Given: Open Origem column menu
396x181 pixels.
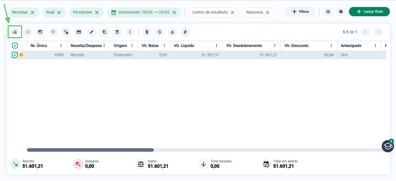Looking at the screenshot, I should pos(132,46).
